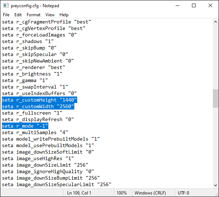Click the scroll down arrow
This screenshot has width=219, height=197.
pyautogui.click(x=215, y=185)
